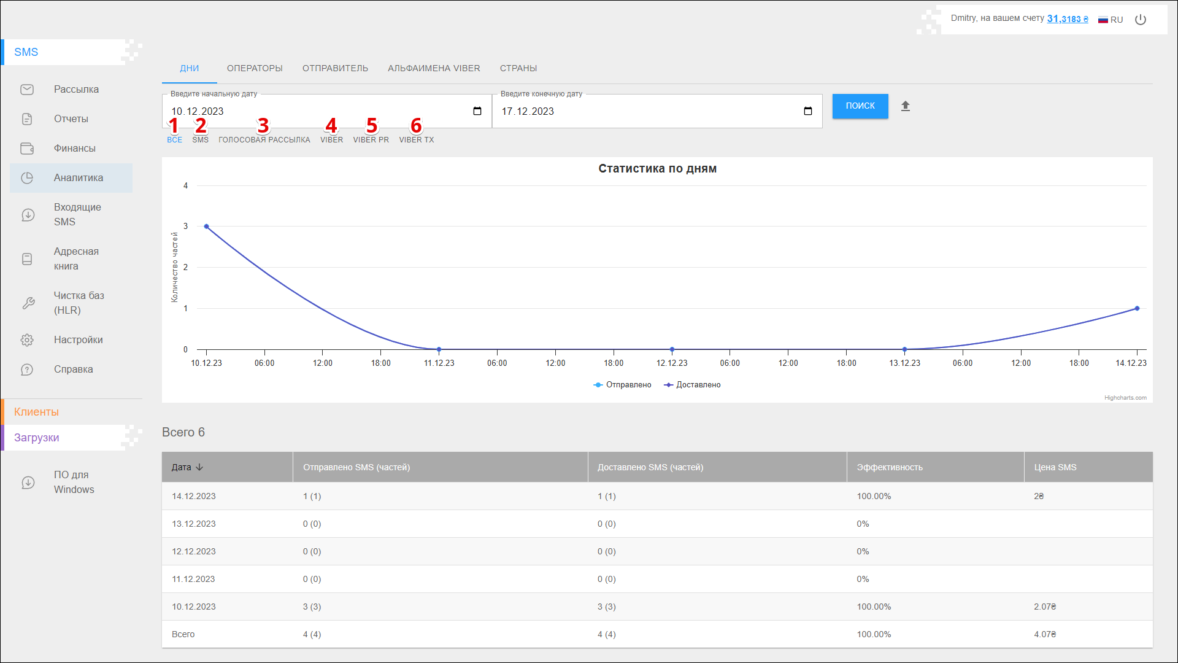The width and height of the screenshot is (1178, 663).
Task: Open Финансы via wallet icon
Action: click(x=27, y=149)
